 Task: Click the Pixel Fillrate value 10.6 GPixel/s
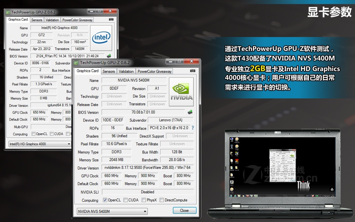(x=116, y=144)
